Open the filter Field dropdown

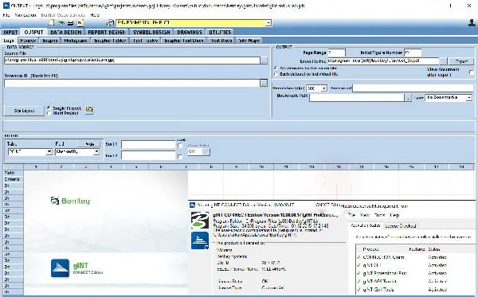pyautogui.click(x=96, y=152)
